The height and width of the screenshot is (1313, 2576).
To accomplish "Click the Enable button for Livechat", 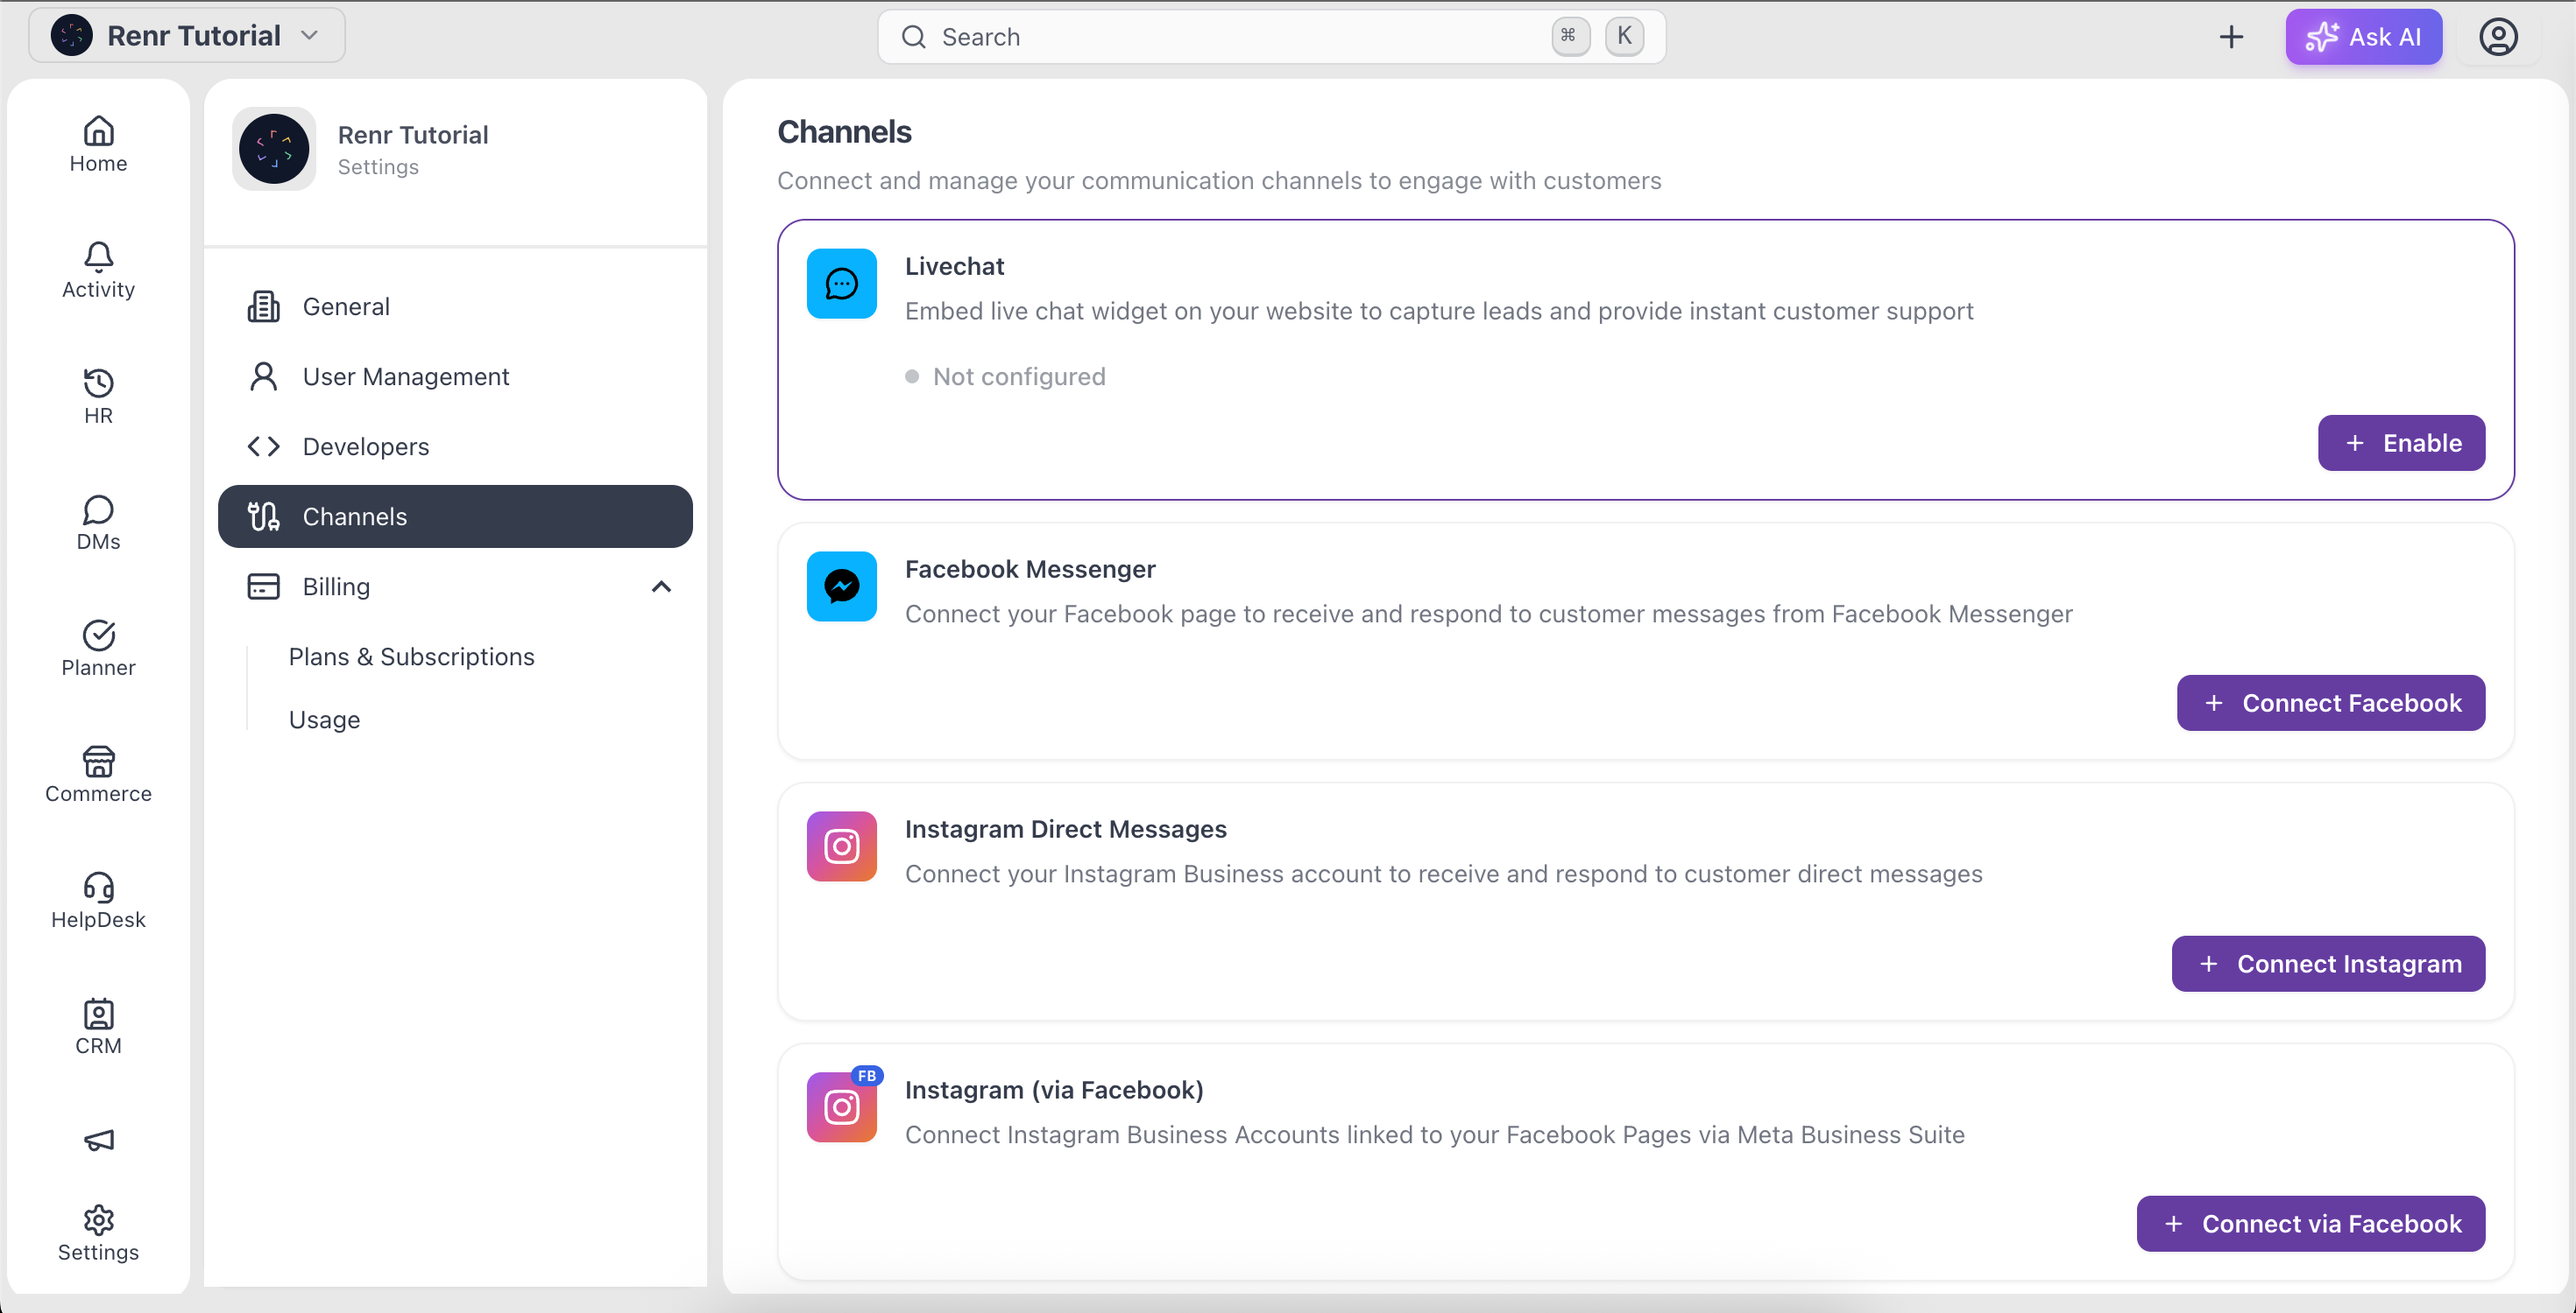I will (x=2401, y=443).
